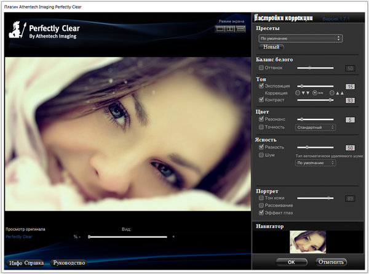Select the single-view screen mode icon
Screen dimensions: 369x274
coord(220,29)
